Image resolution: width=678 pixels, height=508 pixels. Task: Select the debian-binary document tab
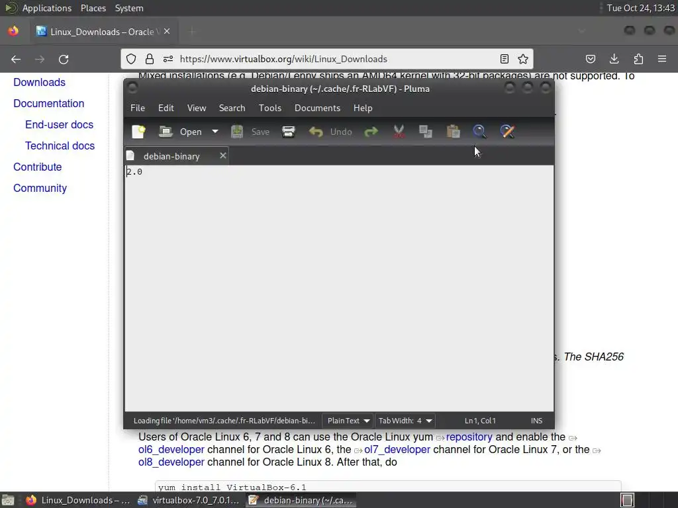click(171, 156)
